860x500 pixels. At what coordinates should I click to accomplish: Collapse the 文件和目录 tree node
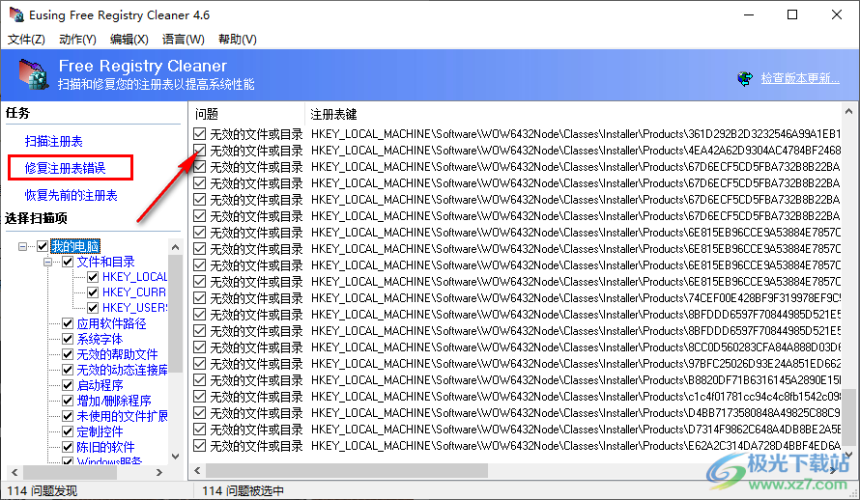point(47,262)
